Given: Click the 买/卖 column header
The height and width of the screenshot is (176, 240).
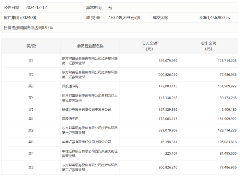Looking at the screenshot, I should click(31, 46).
